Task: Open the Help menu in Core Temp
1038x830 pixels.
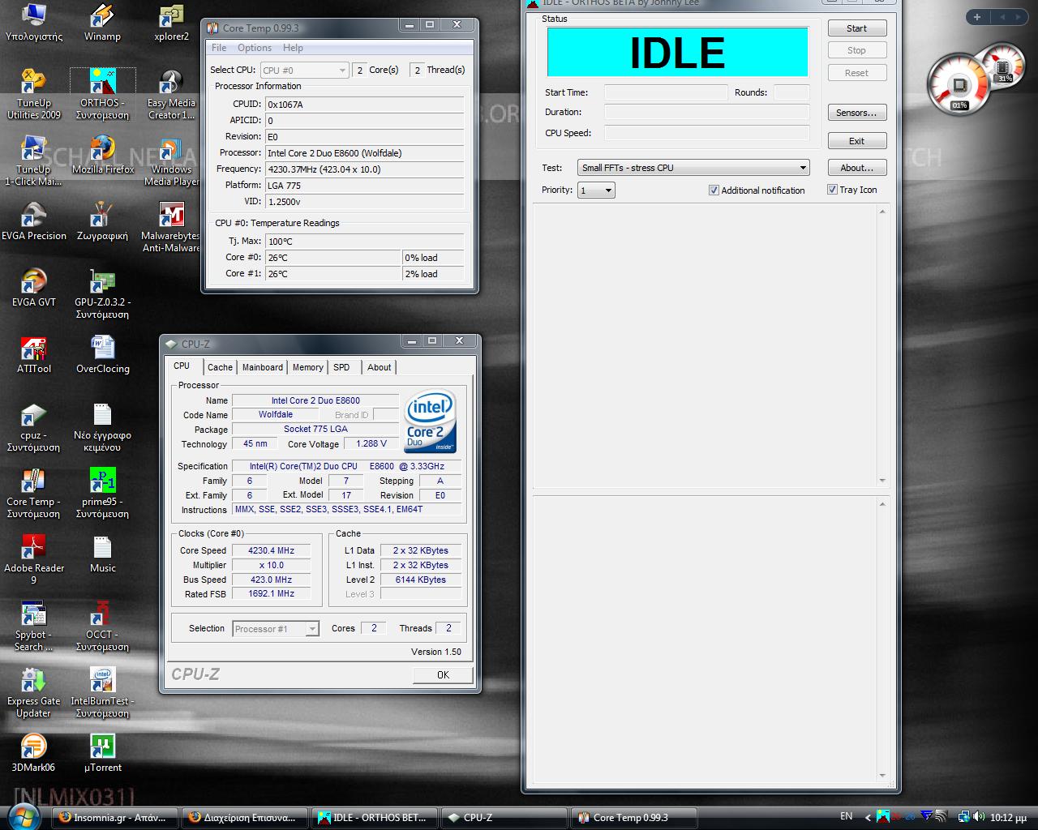Action: (293, 48)
